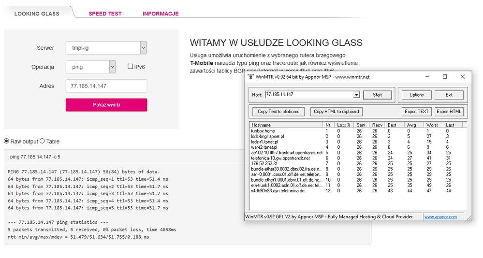483x258 pixels.
Task: Visit the www.appnor.com link
Action: click(440, 217)
